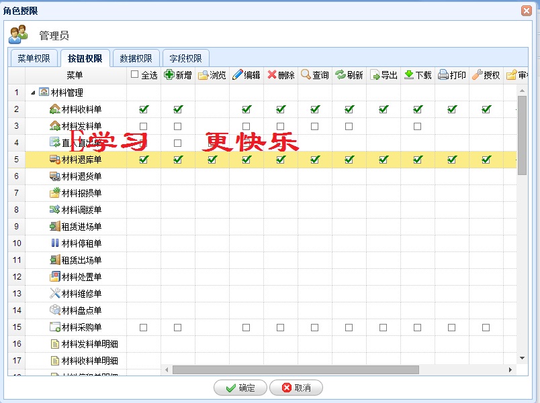Image resolution: width=540 pixels, height=403 pixels.
Task: Switch to the 菜单权限 tab
Action: (x=34, y=58)
